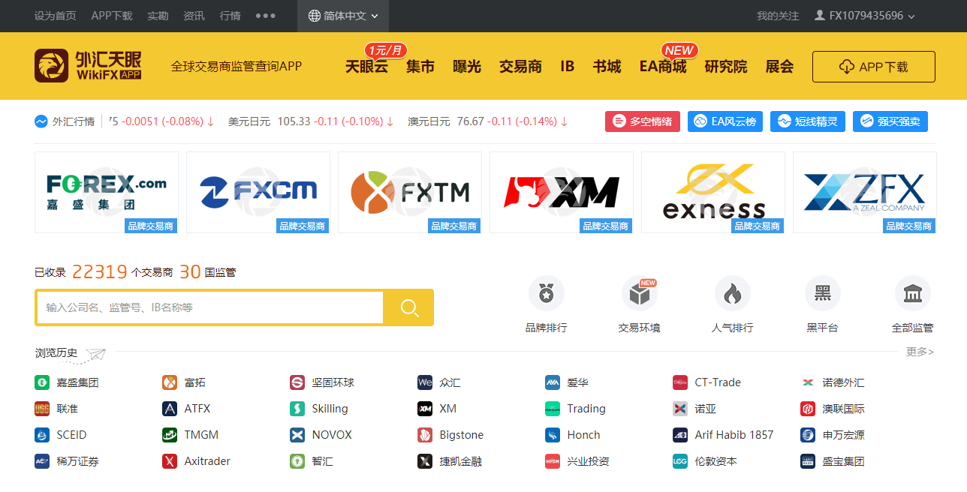The height and width of the screenshot is (492, 967).
Task: Open the ZFX broker banner
Action: [865, 193]
